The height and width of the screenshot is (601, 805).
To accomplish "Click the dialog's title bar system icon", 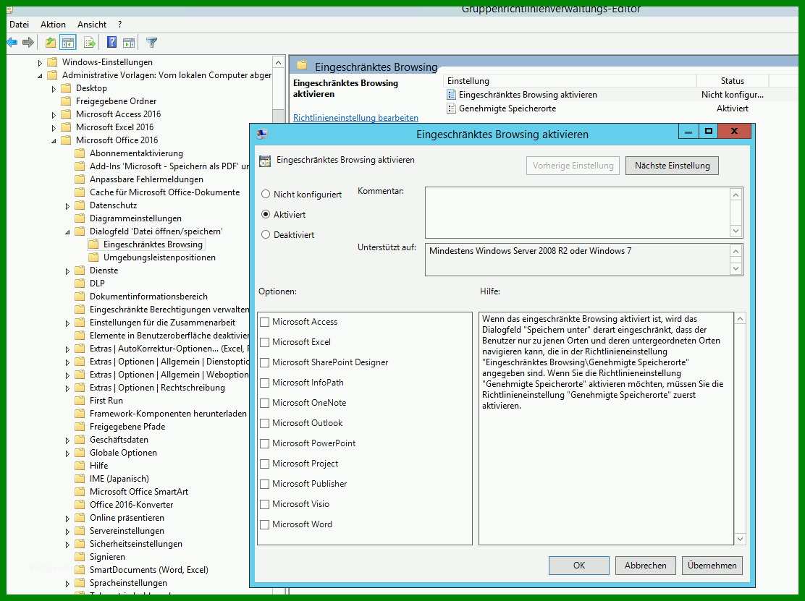I will tap(262, 135).
